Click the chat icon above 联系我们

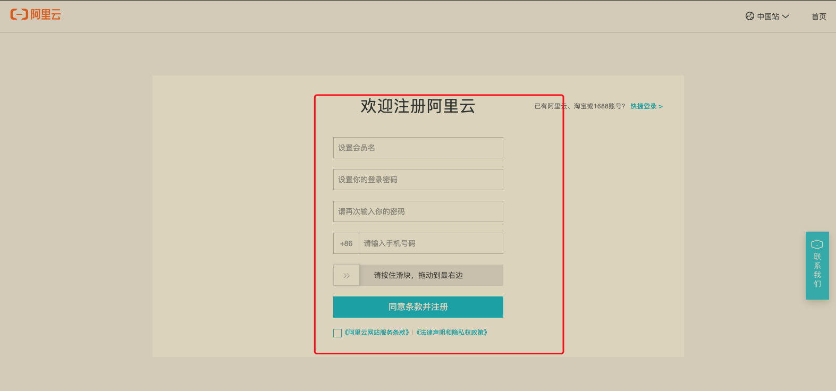coord(817,244)
